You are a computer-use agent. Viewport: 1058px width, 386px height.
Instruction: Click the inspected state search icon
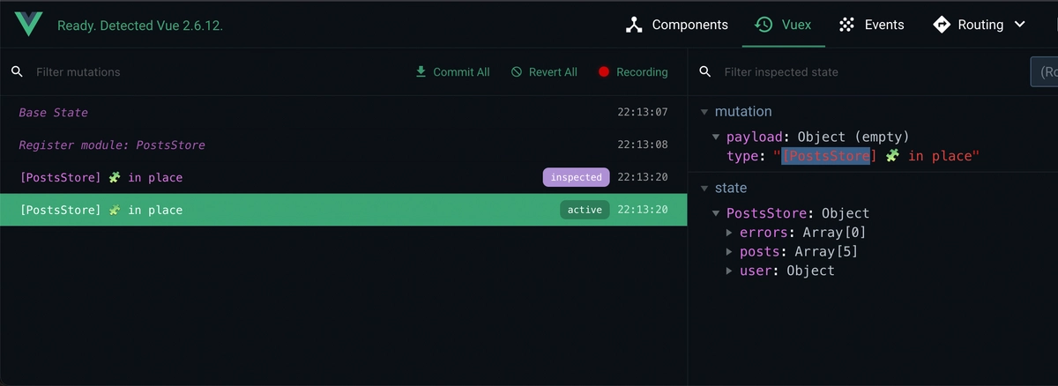[x=705, y=71]
